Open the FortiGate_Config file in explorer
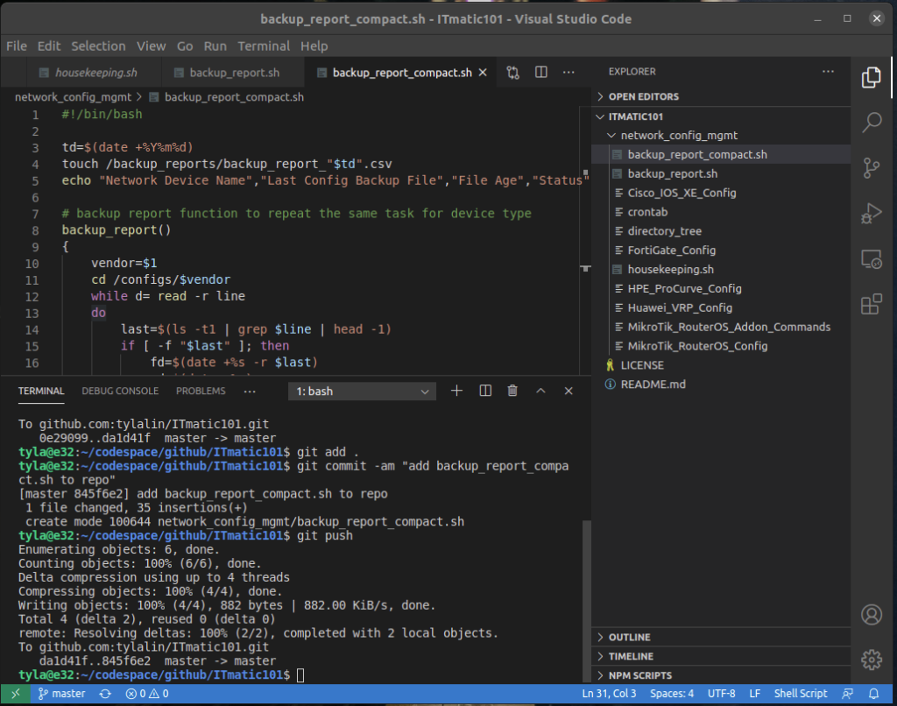Screen dimensions: 897x706 click(672, 251)
